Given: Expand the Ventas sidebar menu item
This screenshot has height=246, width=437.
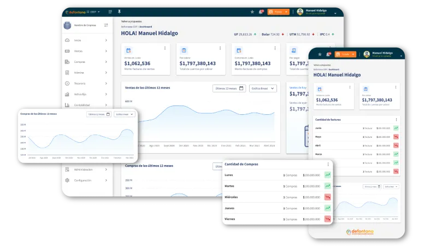Looking at the screenshot, I should pyautogui.click(x=86, y=51).
